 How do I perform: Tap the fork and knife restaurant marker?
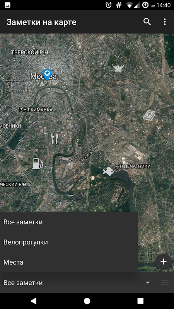pos(55,138)
